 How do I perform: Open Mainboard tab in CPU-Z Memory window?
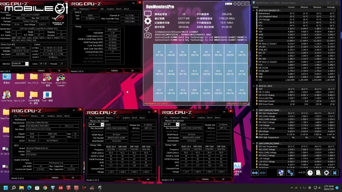(84, 9)
